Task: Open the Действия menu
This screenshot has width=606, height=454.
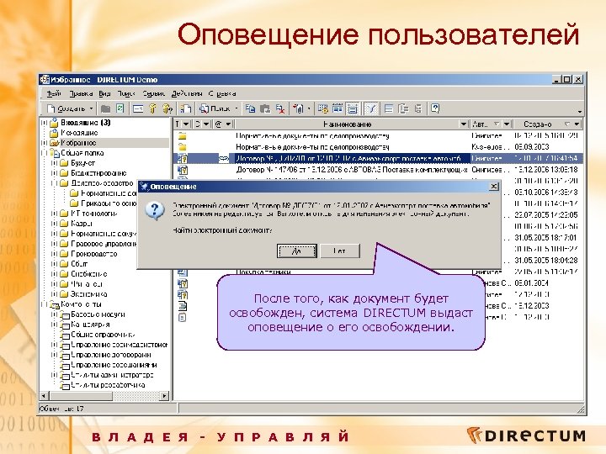Action: tap(187, 93)
